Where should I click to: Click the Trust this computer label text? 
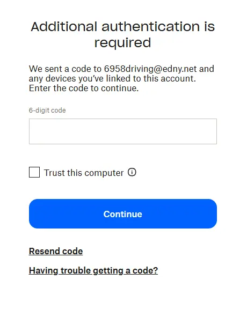click(x=84, y=173)
